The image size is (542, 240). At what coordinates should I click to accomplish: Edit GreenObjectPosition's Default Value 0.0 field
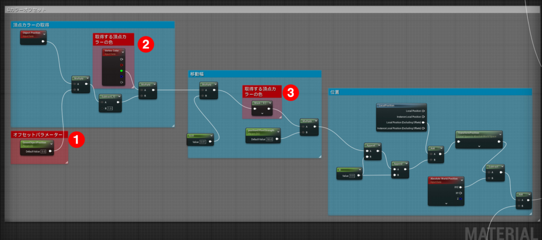[x=43, y=151]
